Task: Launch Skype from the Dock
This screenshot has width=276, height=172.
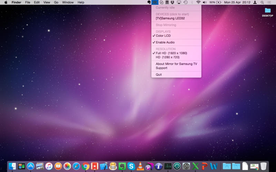Action: point(131,166)
